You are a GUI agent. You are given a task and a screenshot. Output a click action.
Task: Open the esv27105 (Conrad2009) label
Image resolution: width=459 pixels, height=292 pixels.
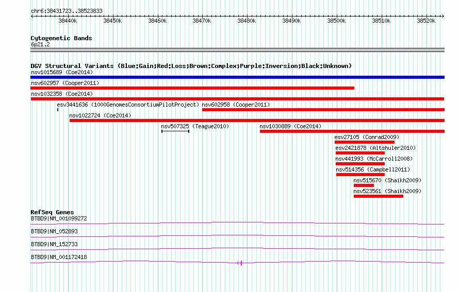pos(367,137)
